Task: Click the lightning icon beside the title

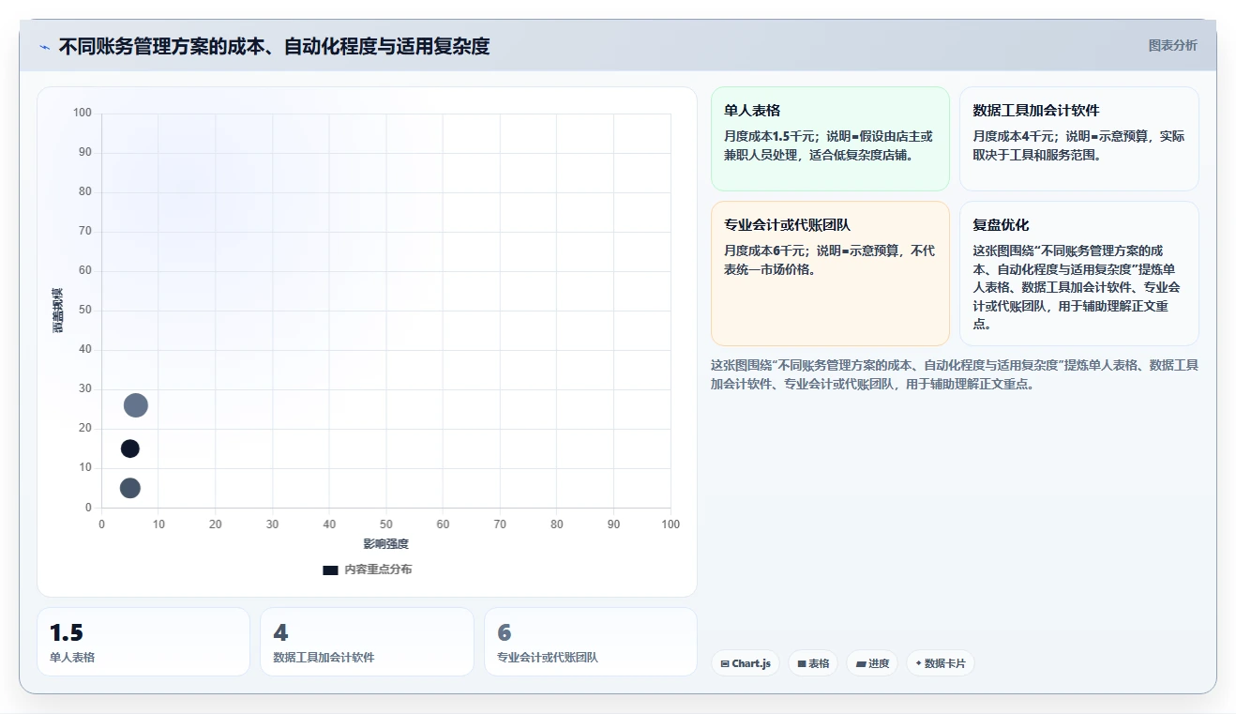Action: tap(45, 47)
